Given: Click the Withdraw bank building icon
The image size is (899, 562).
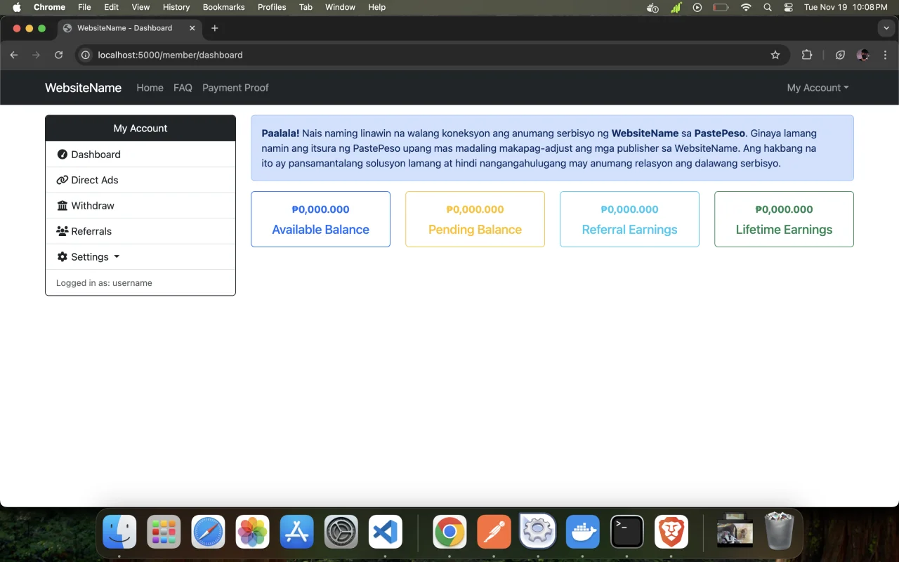Looking at the screenshot, I should click(62, 206).
